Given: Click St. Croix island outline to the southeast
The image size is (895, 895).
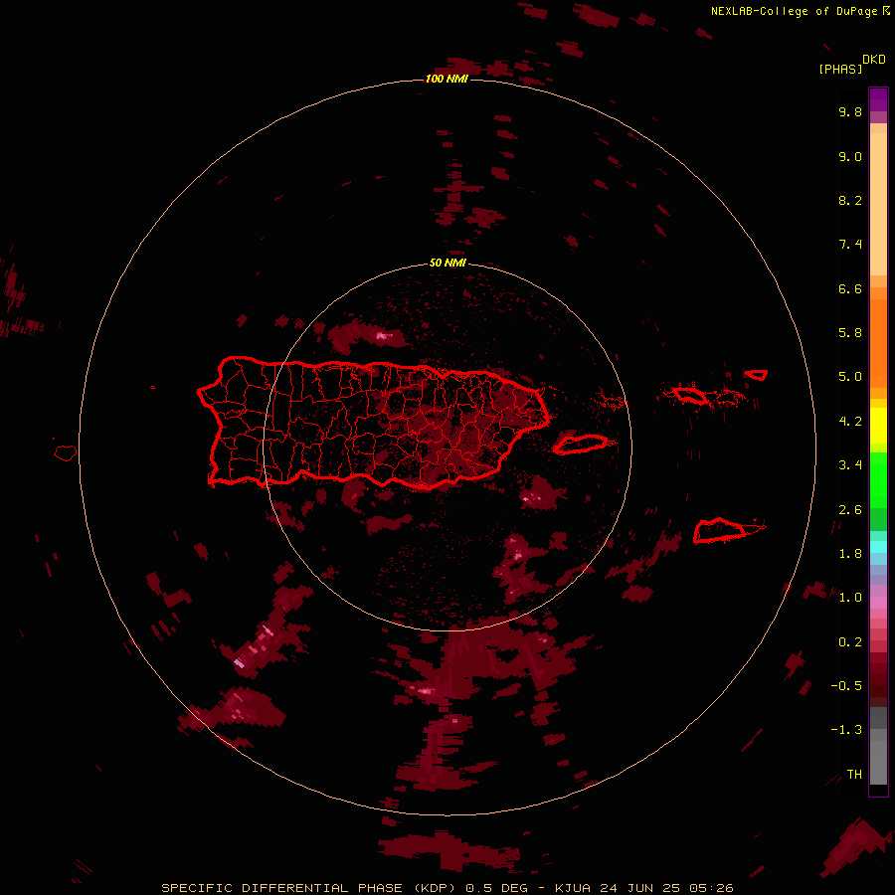Looking at the screenshot, I should (x=720, y=531).
